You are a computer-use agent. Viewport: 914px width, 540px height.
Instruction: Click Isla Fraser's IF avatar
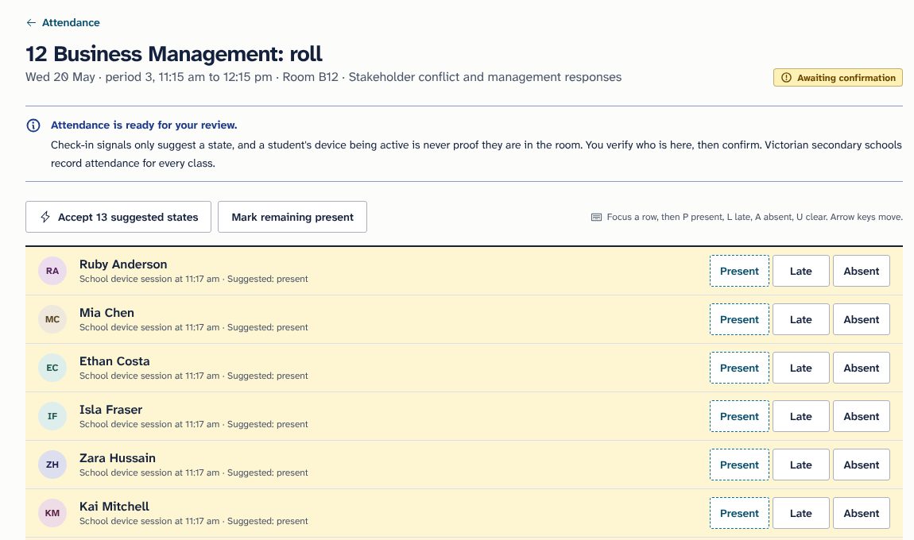pos(52,416)
